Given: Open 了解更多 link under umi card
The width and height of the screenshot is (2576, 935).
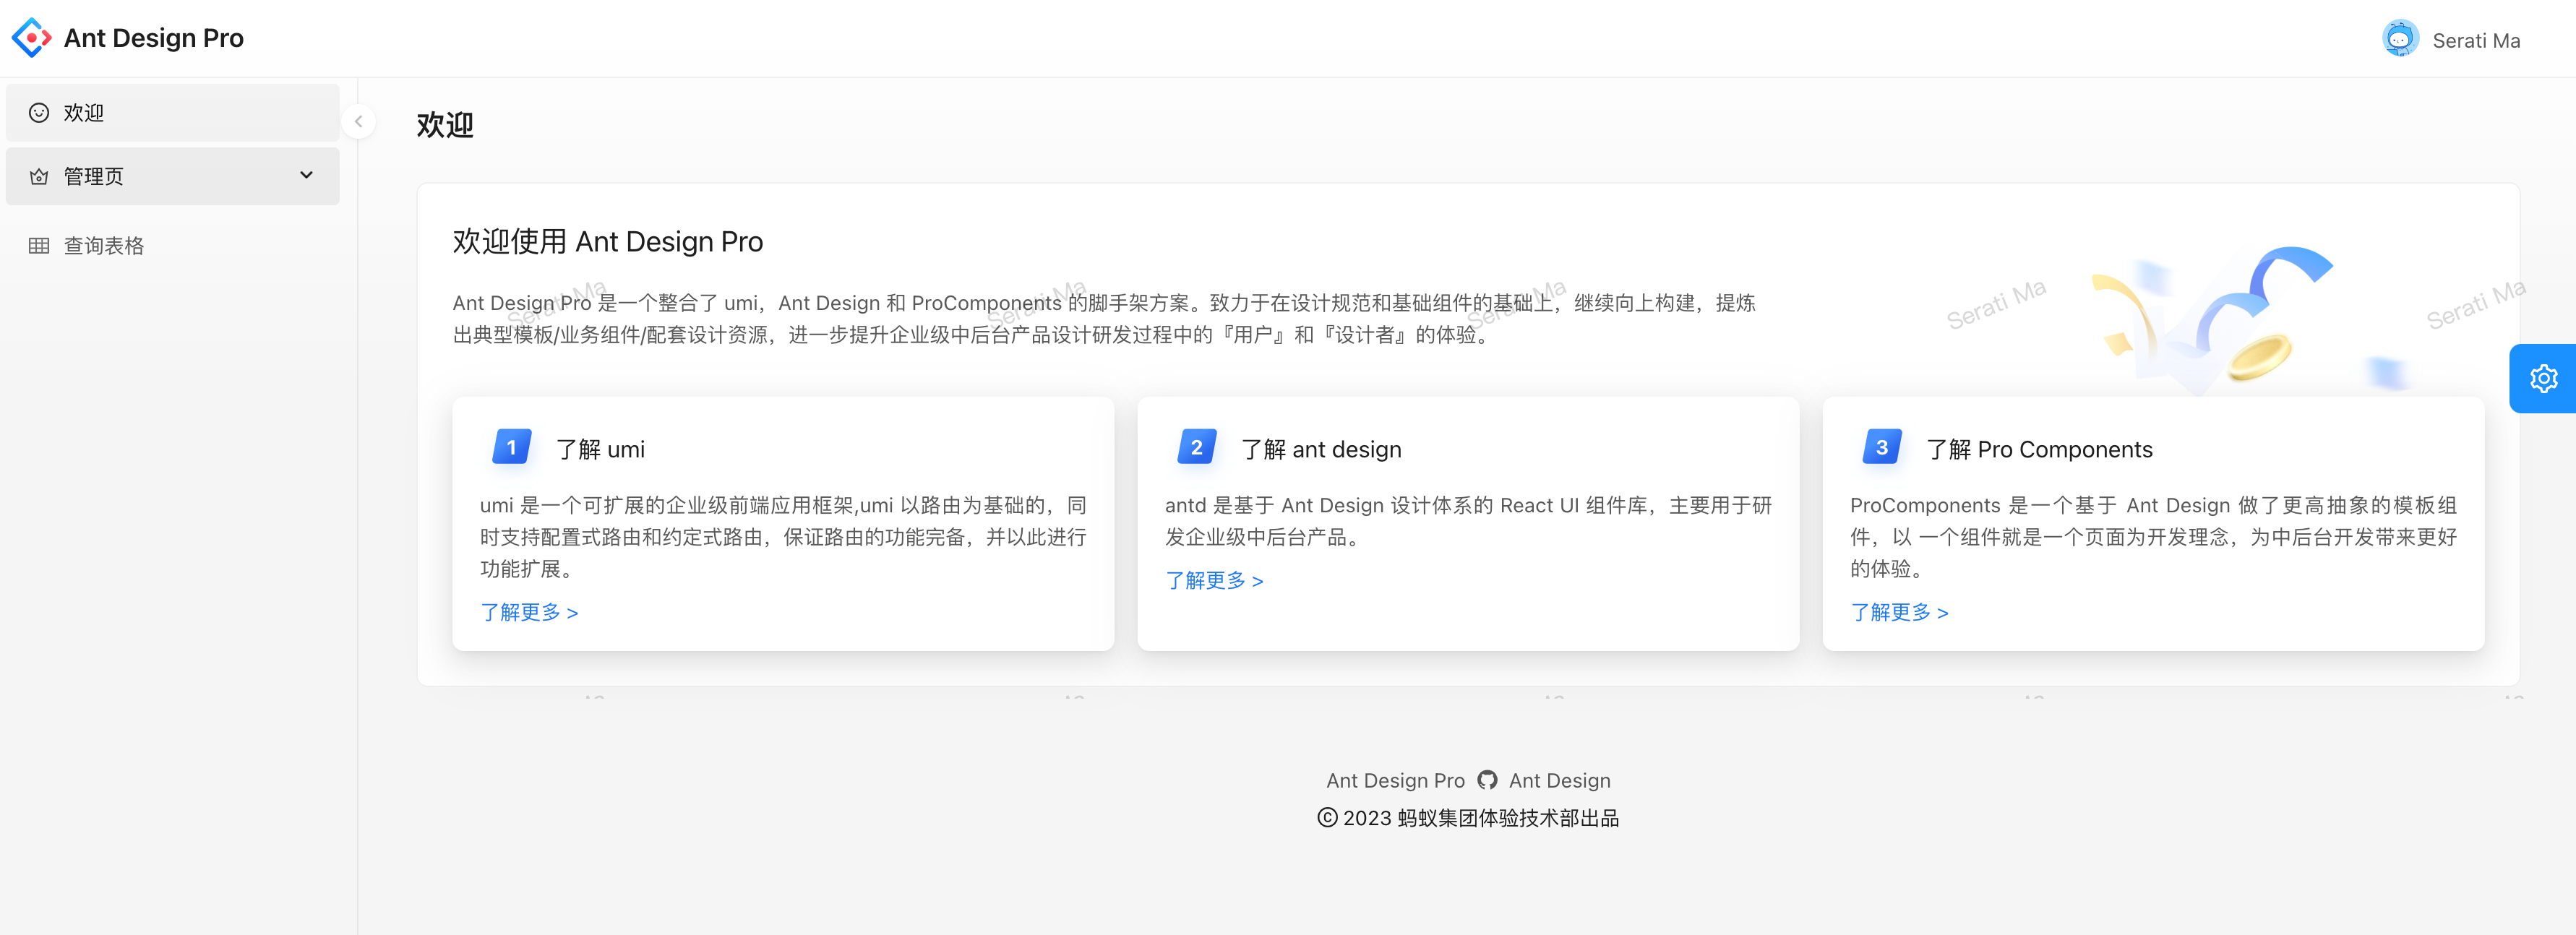Looking at the screenshot, I should 529,612.
